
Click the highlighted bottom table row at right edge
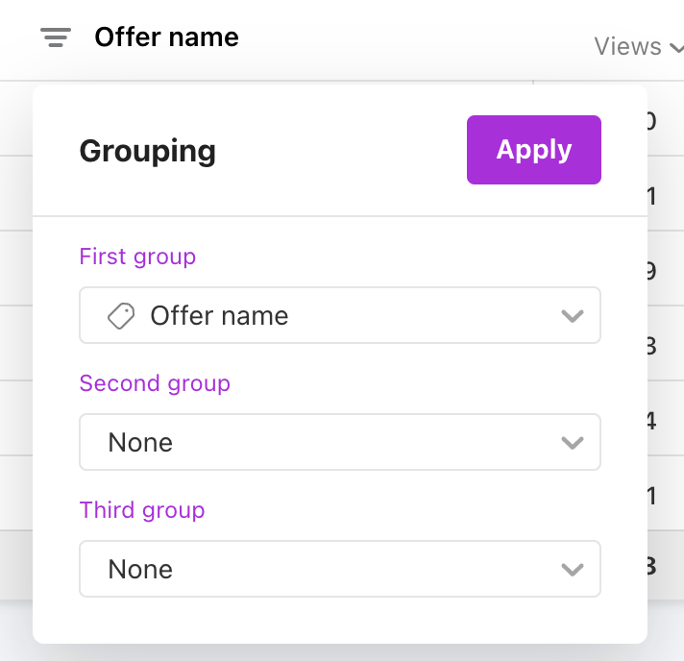coord(666,566)
